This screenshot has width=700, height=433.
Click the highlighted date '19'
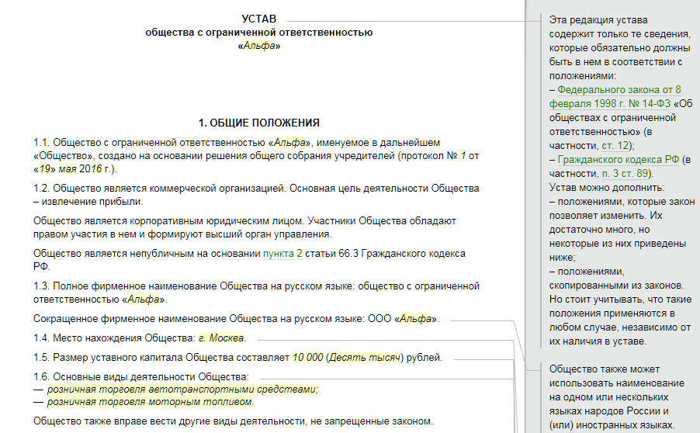pyautogui.click(x=45, y=168)
